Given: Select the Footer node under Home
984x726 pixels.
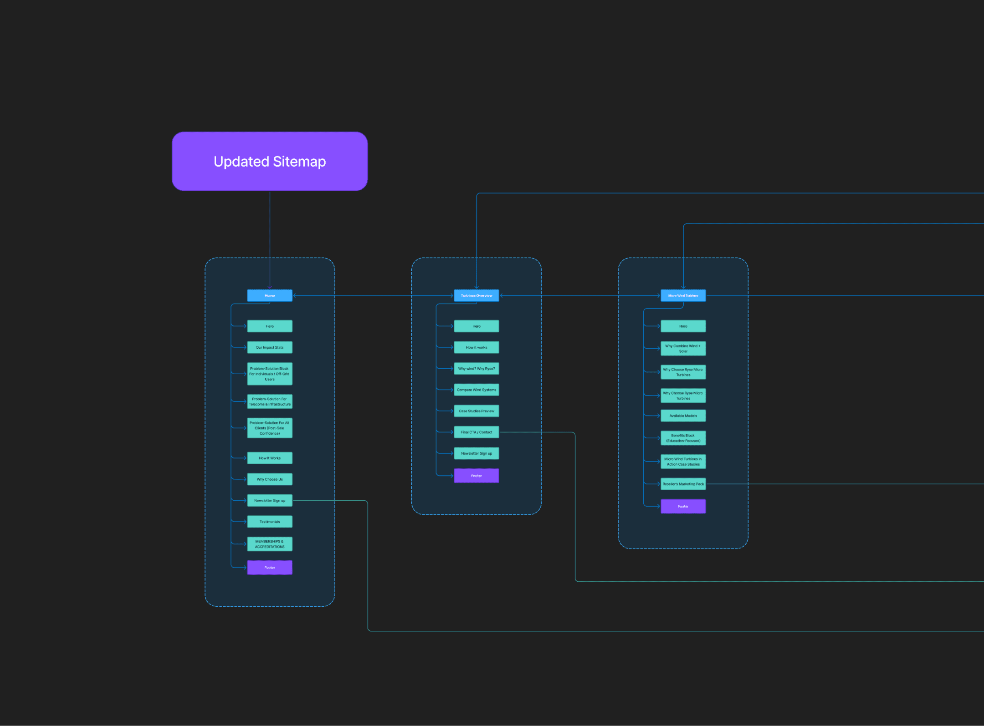Looking at the screenshot, I should tap(270, 568).
